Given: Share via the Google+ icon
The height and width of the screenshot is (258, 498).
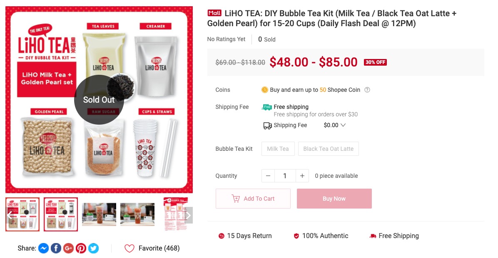Looking at the screenshot, I should coord(68,248).
